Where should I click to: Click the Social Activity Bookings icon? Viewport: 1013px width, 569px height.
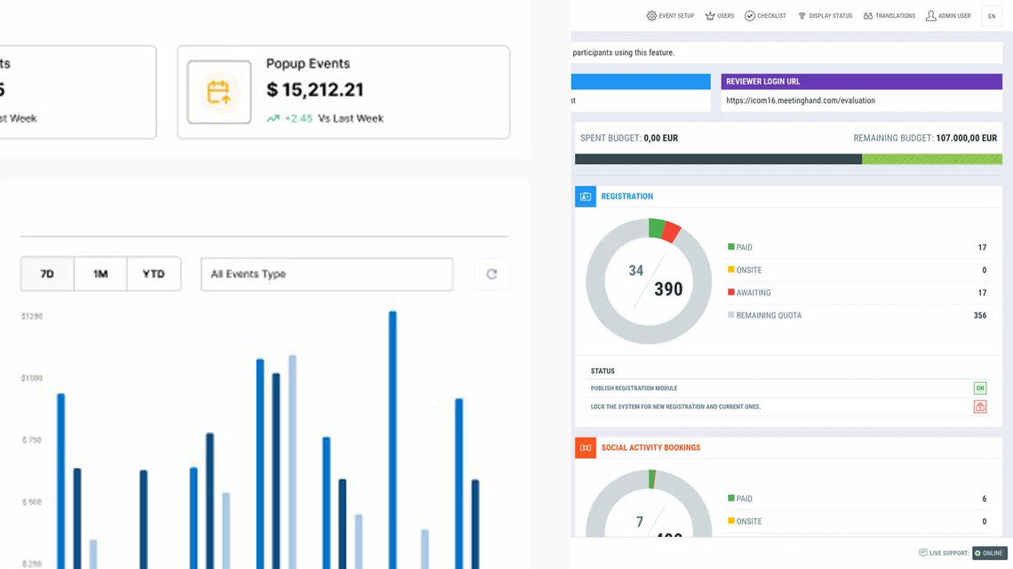[x=586, y=447]
